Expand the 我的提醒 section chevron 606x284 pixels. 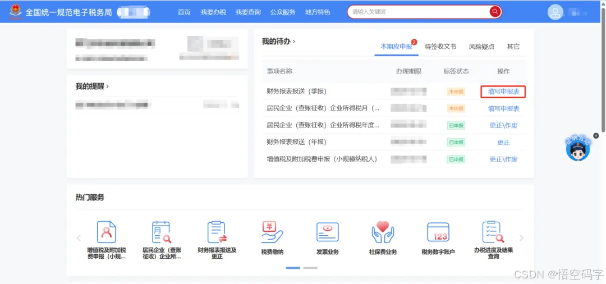pyautogui.click(x=107, y=86)
